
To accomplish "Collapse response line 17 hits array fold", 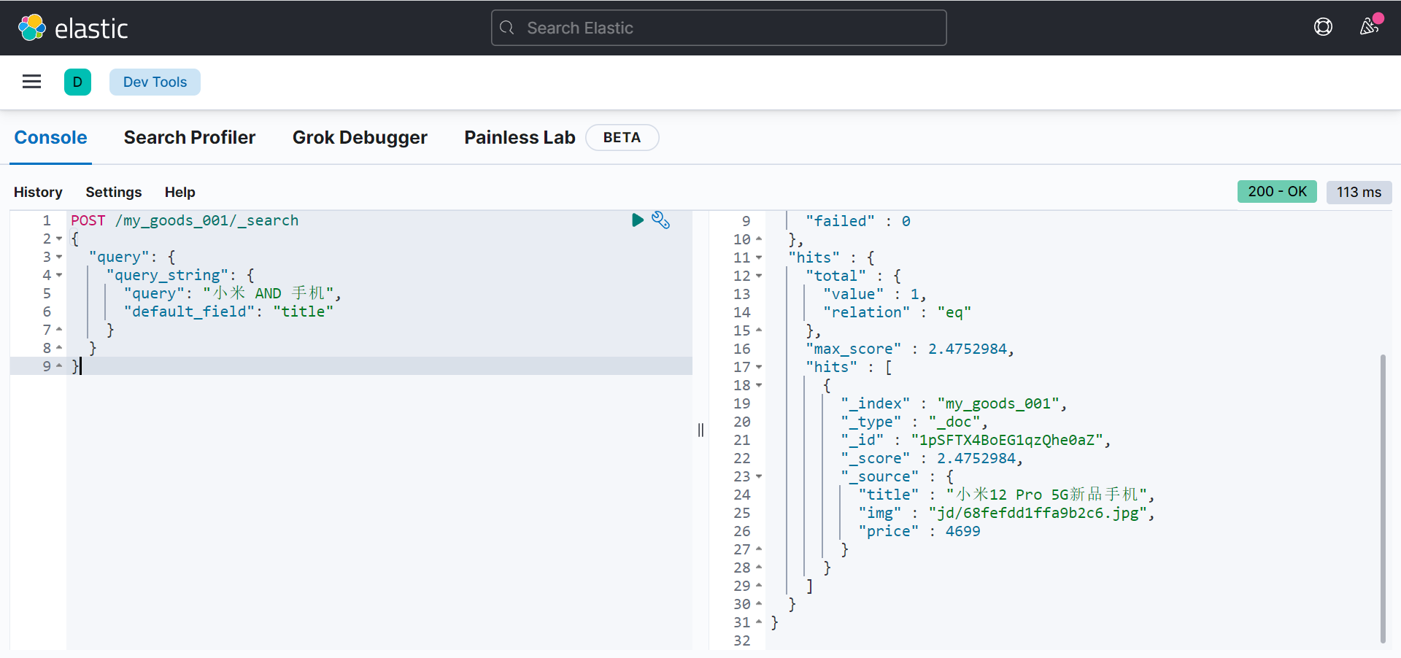I will pyautogui.click(x=759, y=367).
